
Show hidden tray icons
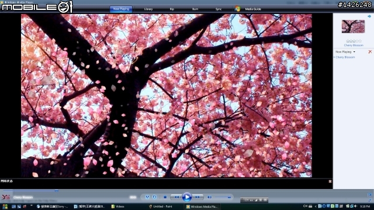coord(316,206)
